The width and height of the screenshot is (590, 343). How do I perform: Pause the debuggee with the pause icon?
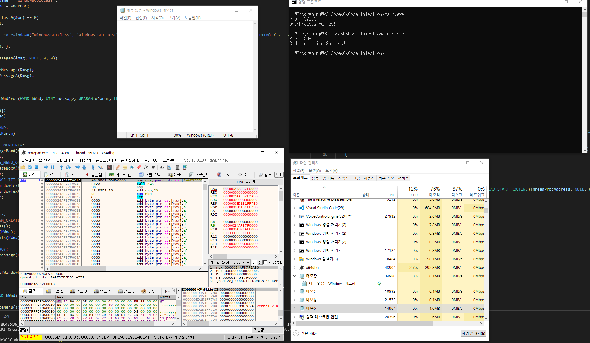[x=52, y=167]
